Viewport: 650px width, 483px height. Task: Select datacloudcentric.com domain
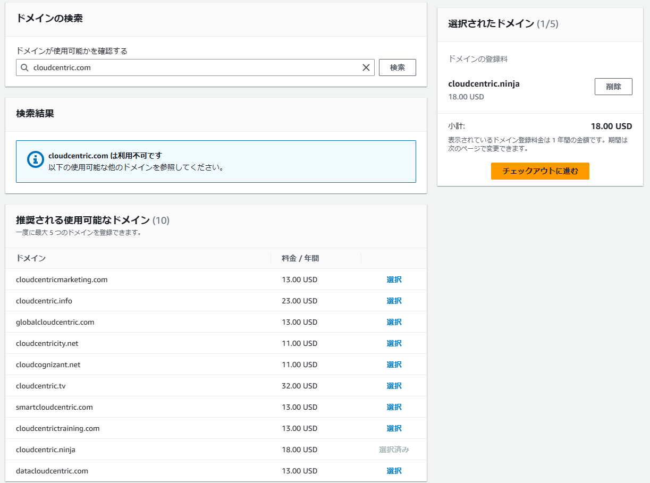pos(394,471)
